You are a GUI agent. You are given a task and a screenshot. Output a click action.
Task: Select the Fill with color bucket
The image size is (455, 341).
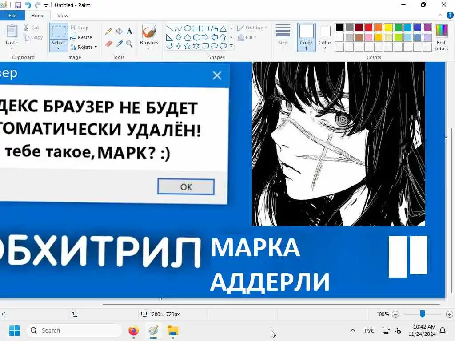pos(119,32)
